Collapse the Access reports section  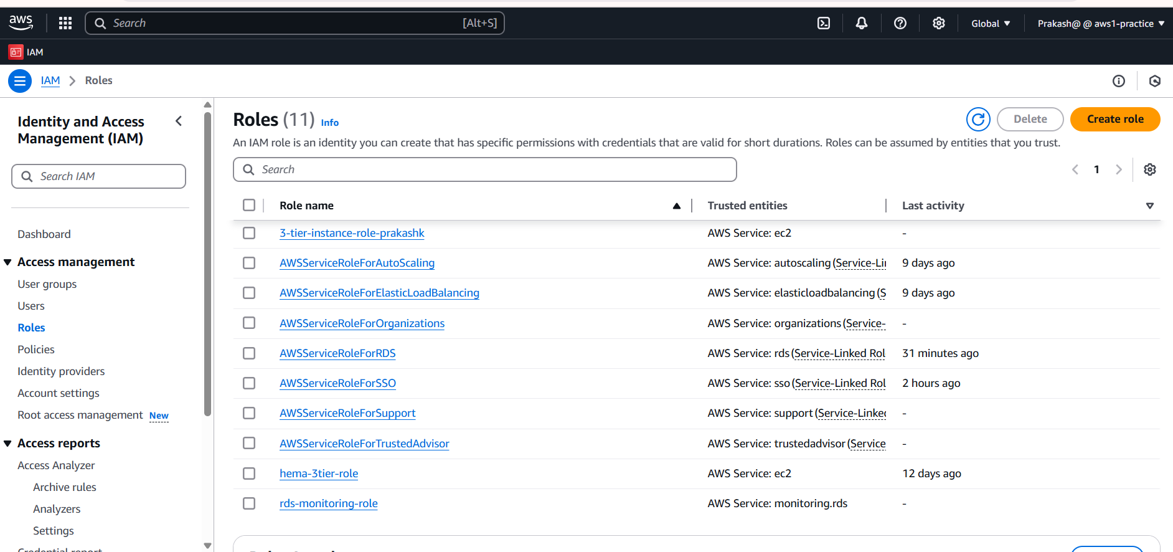click(x=7, y=444)
